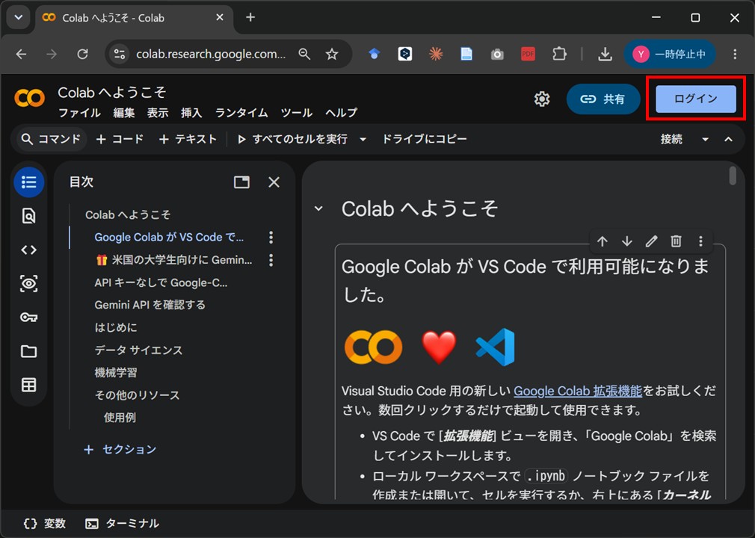Click the browser zoom magnifier icon
This screenshot has width=755, height=538.
tap(304, 54)
